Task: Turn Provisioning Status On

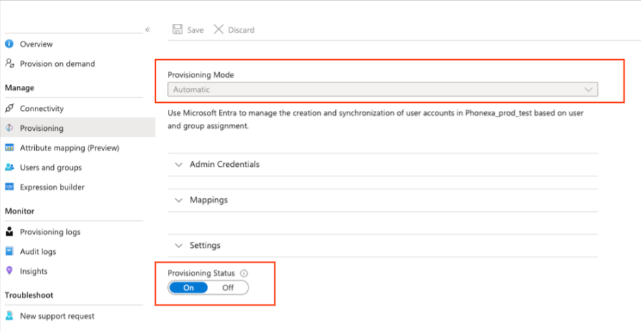Action: (189, 287)
